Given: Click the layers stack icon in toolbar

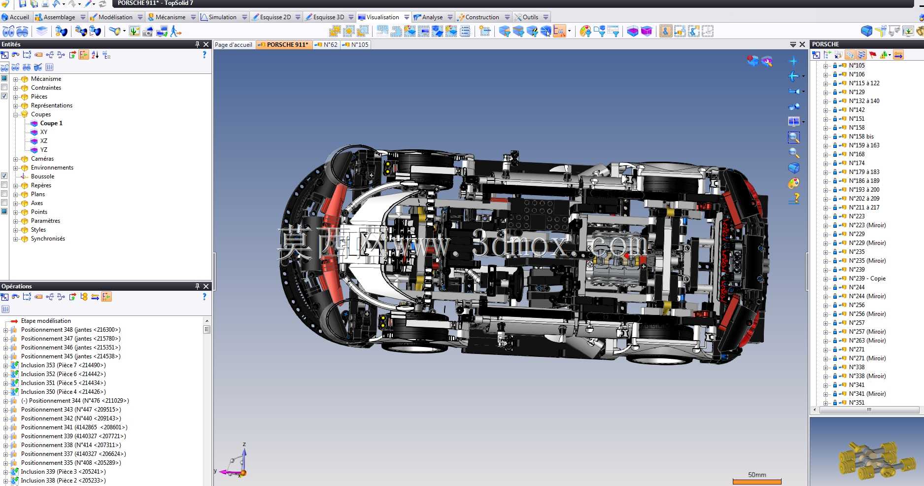Looking at the screenshot, I should [42, 32].
